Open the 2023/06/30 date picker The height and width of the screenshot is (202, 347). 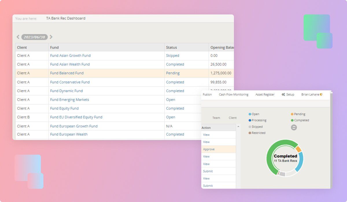tap(34, 37)
